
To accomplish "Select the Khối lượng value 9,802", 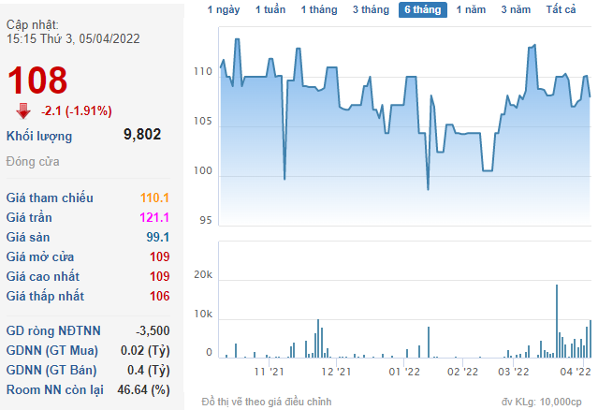I will 142,135.
